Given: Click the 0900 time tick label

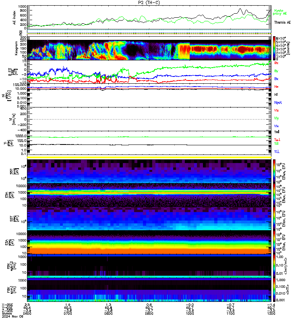Looking at the screenshot, I should pos(149,314).
